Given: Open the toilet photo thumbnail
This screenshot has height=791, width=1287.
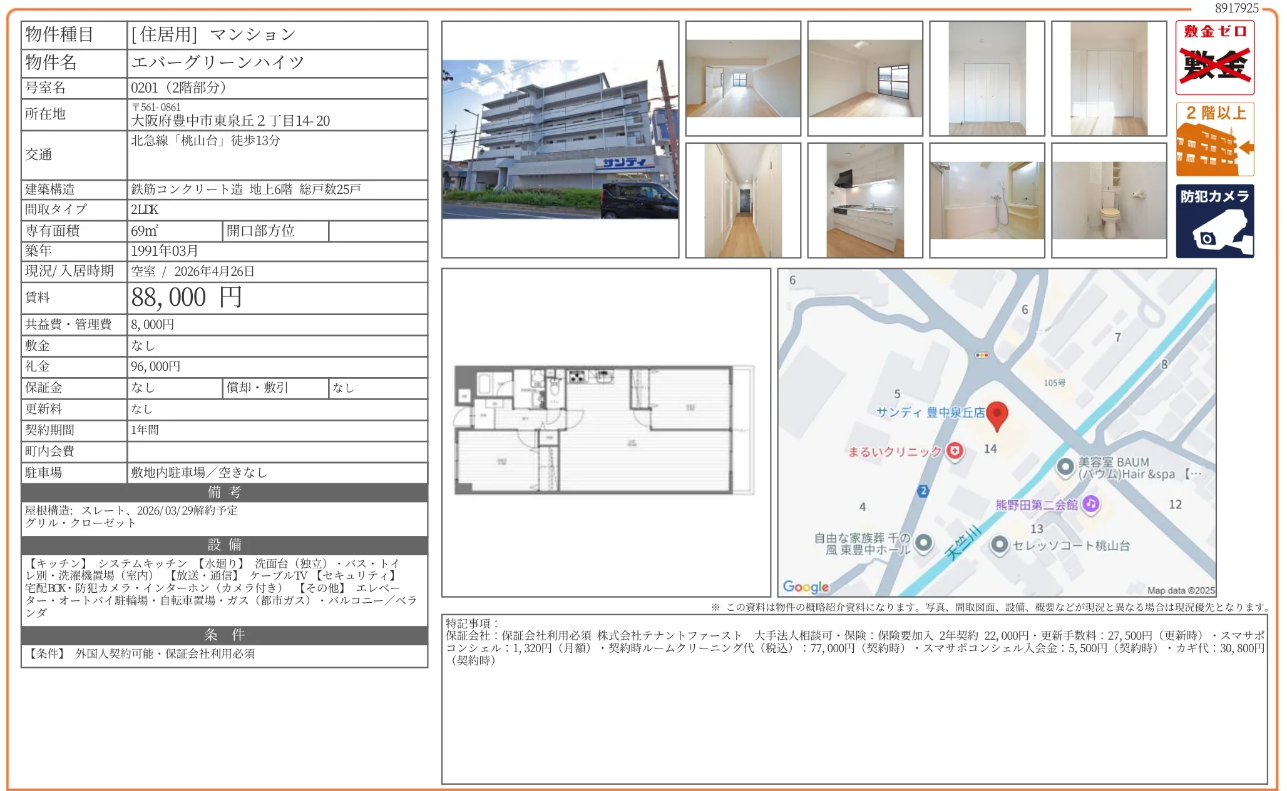Looking at the screenshot, I should [1109, 200].
